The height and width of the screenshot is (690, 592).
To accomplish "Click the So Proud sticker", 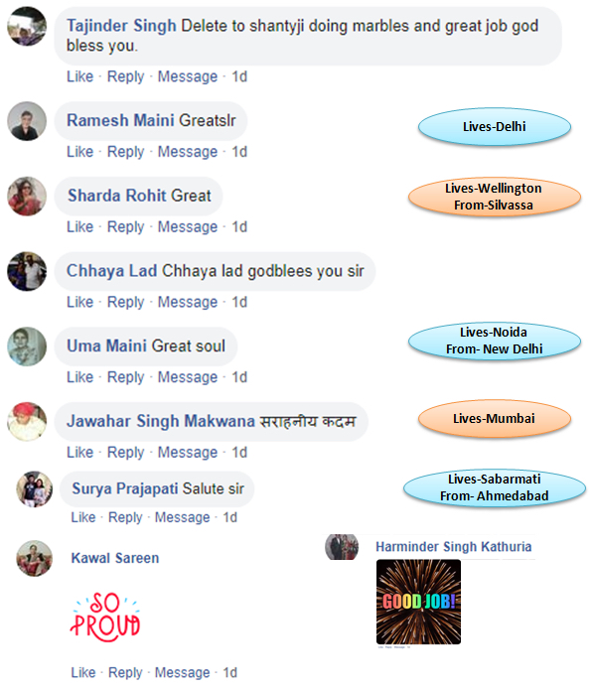I will [x=105, y=617].
